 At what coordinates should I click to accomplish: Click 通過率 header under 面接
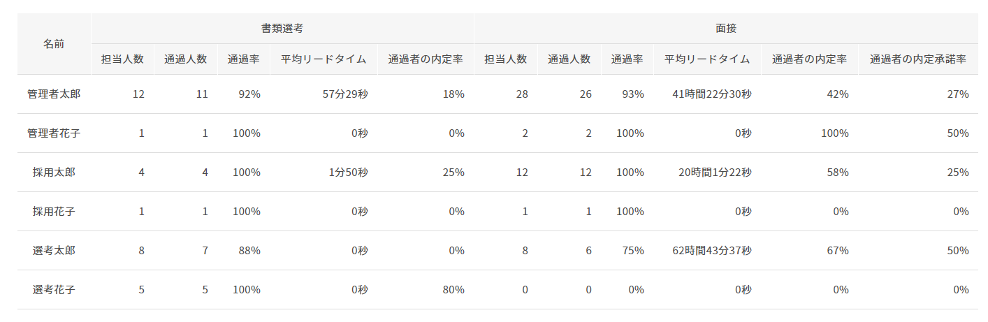coord(627,59)
